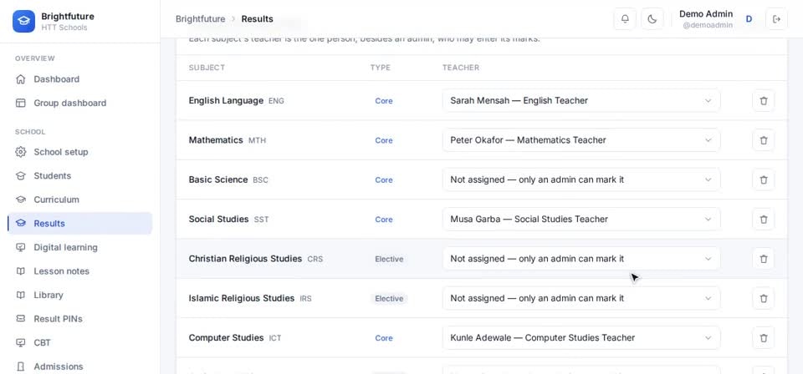The width and height of the screenshot is (803, 374).
Task: Click the TEACHER column header
Action: coord(461,68)
